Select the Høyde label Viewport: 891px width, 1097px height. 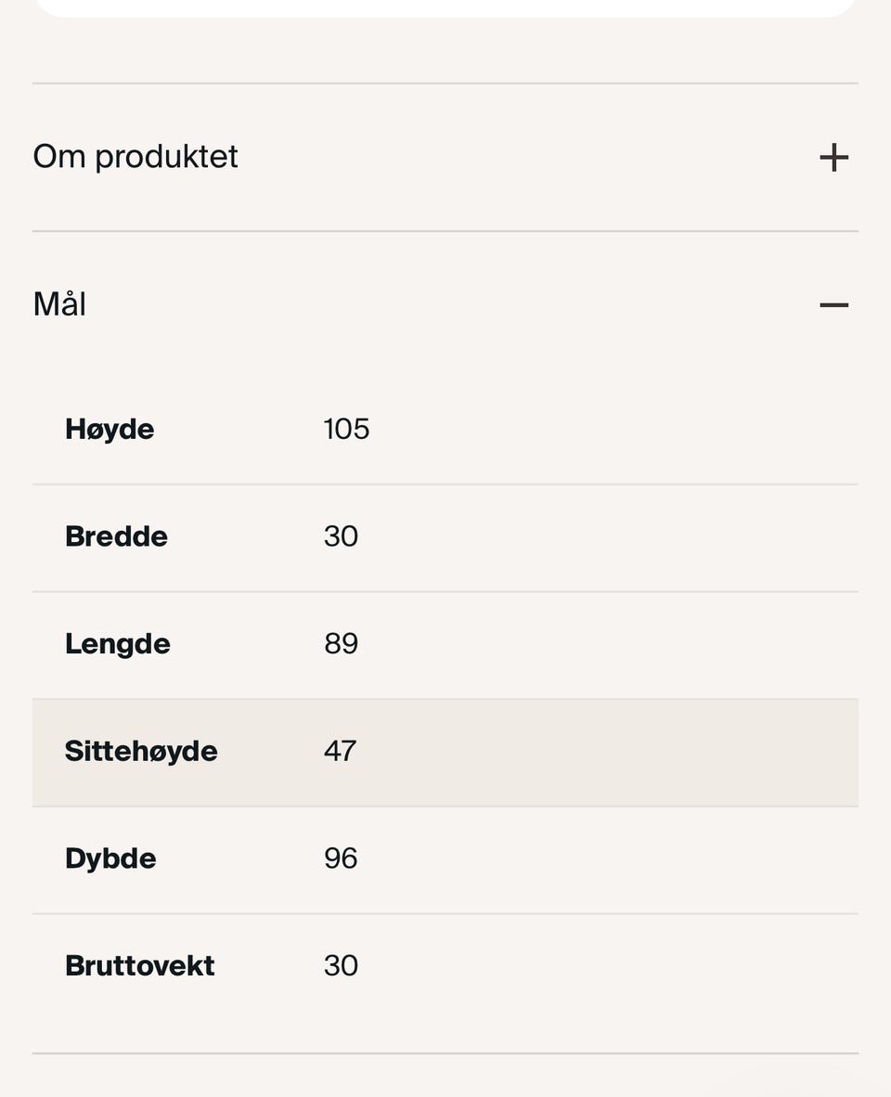110,429
